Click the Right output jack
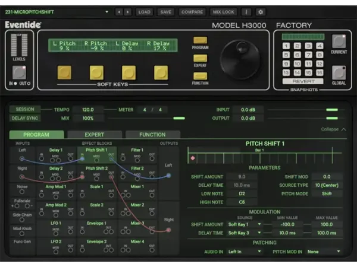Viewport: 357px width, 267px height. [168, 230]
